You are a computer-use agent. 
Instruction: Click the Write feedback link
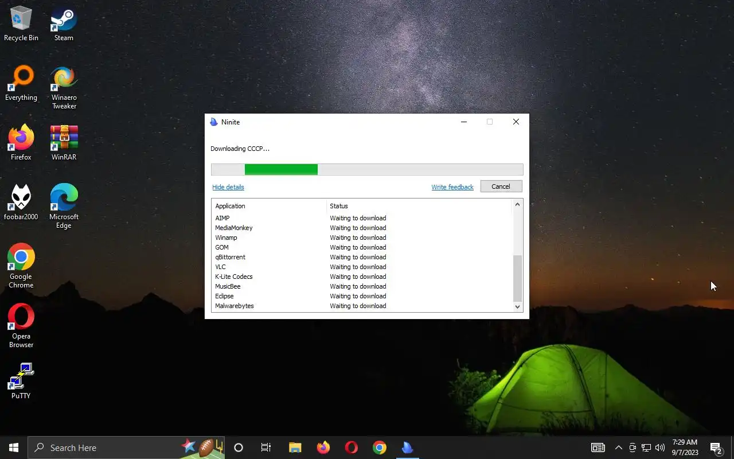coord(452,187)
